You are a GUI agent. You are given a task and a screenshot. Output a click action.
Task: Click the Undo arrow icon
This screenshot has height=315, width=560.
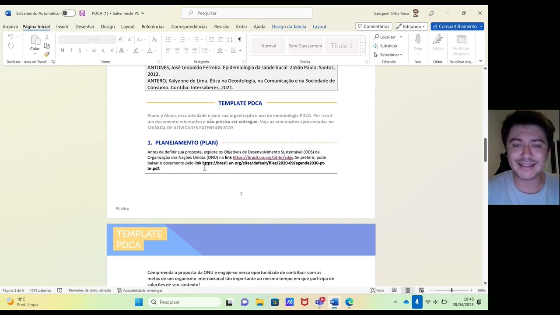pos(10,37)
